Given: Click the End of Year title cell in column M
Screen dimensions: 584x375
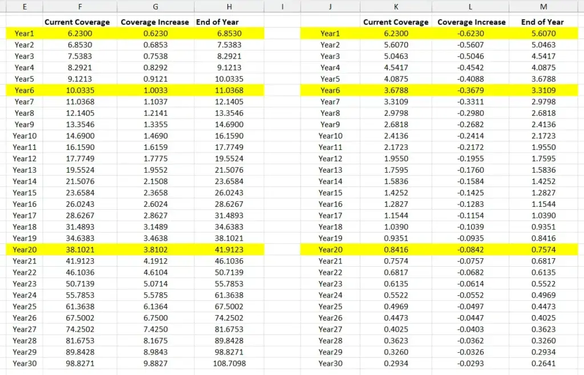Looking at the screenshot, I should coord(543,22).
